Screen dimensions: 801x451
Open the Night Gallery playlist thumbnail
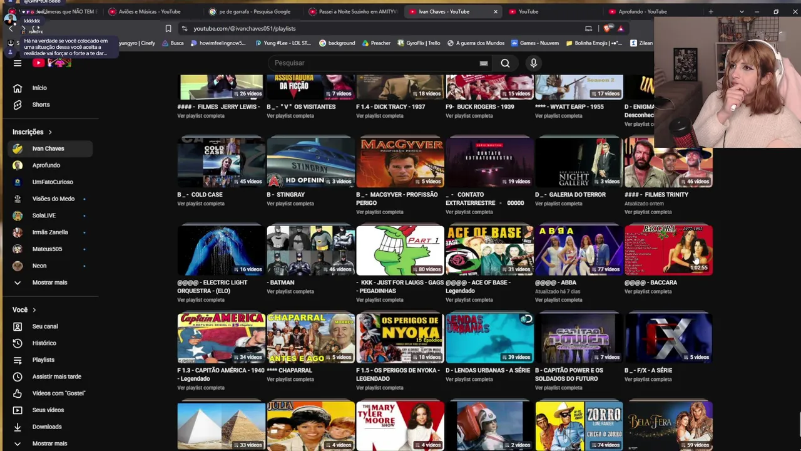pyautogui.click(x=579, y=162)
